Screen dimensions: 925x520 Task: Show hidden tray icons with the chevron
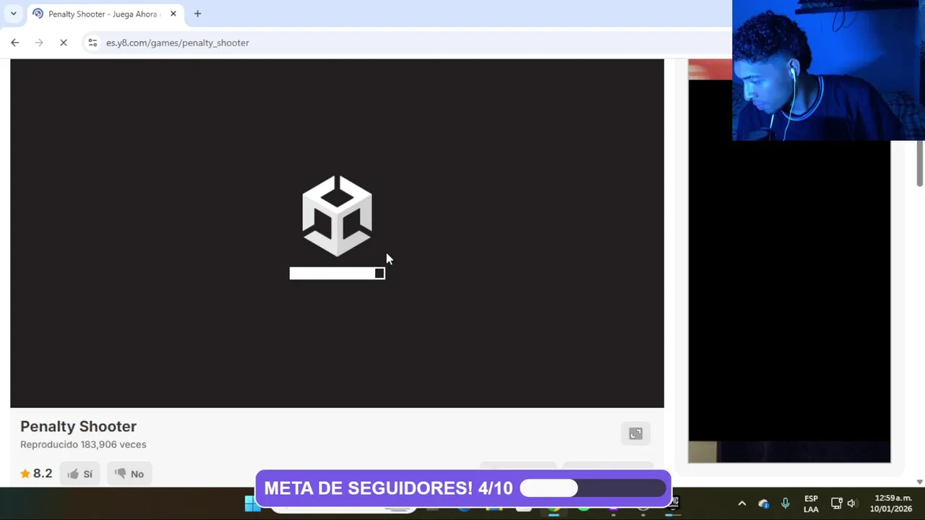pos(741,503)
